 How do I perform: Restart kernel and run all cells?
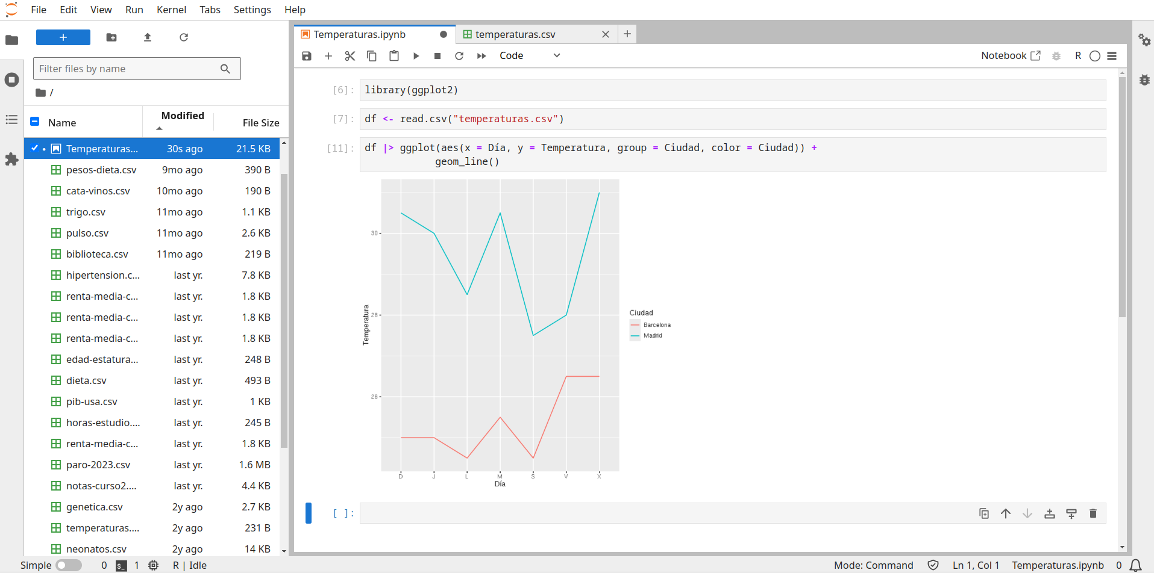click(x=481, y=56)
